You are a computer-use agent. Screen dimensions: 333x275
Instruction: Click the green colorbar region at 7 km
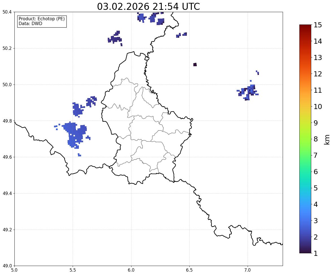(x=305, y=155)
